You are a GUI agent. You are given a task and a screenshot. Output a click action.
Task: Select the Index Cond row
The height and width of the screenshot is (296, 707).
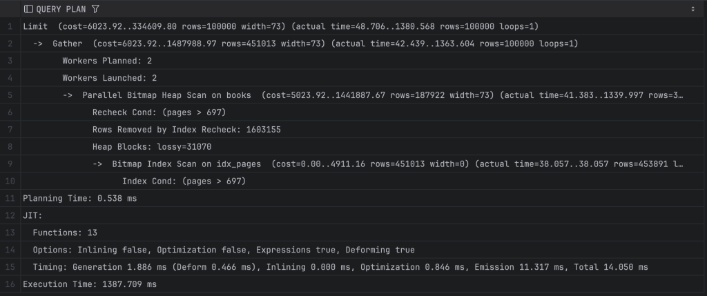[184, 181]
